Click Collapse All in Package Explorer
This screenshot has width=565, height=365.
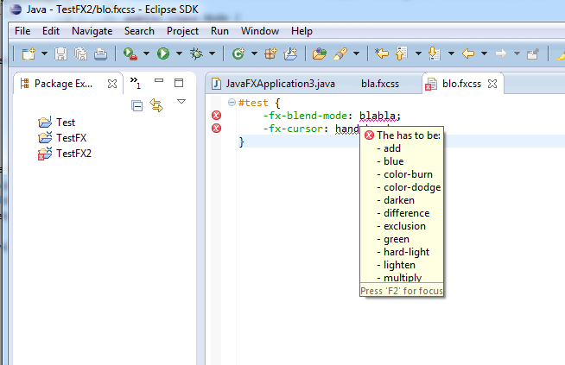point(137,105)
